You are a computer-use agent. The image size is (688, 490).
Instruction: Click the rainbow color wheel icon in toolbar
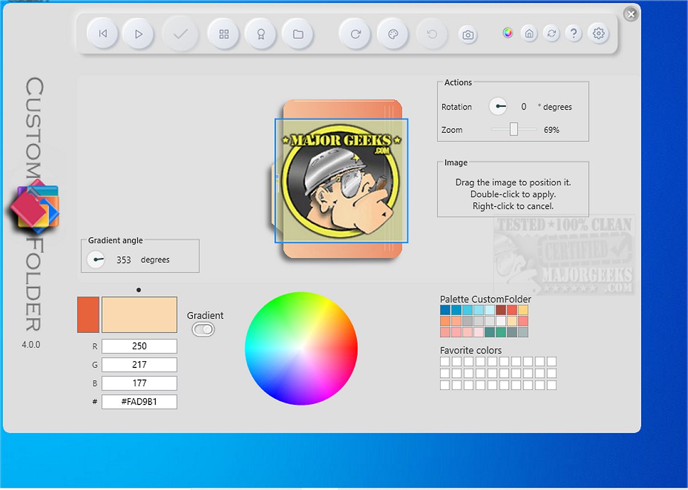[508, 33]
